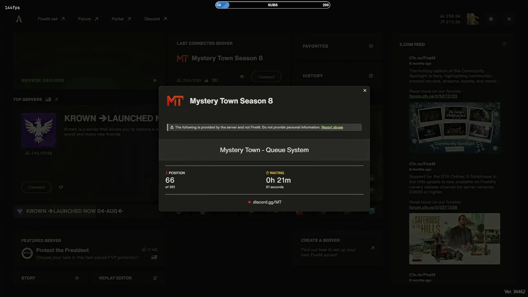Click the MT logo in the queue dialog
This screenshot has height=297, width=528.
coord(175,101)
